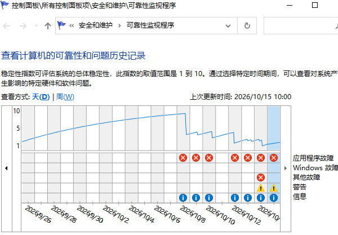Switch the view to 周(W)

tap(65, 97)
